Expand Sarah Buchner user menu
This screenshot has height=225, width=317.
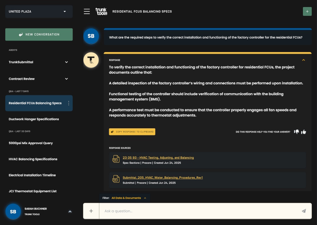tap(70, 211)
